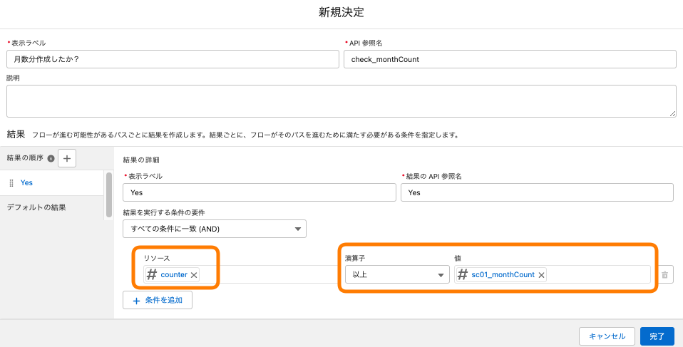Click the number icon of sc01_monthCount value
683x347 pixels.
click(463, 275)
